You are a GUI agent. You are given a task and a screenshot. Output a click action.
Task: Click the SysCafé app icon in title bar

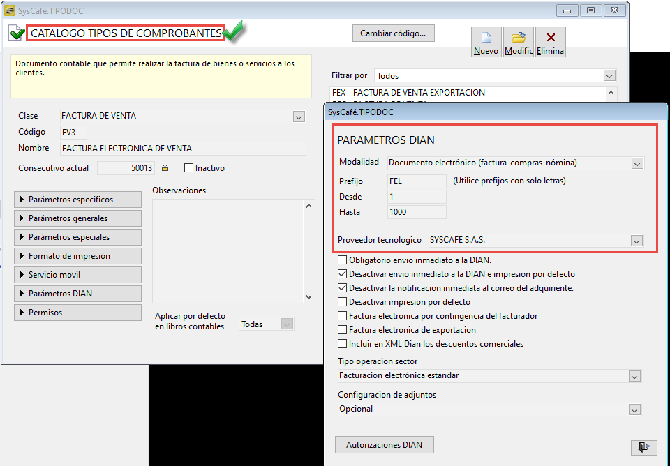pos(9,10)
